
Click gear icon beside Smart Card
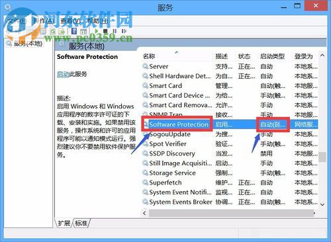(x=145, y=85)
